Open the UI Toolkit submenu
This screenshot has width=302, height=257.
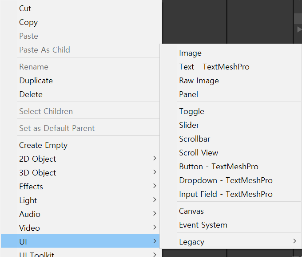click(80, 253)
